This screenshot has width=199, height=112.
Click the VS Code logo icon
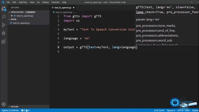[3, 2]
